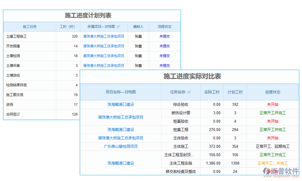This screenshot has height=181, width=302.
Task: Select the 未开始 status for 桩基验收
Action: (272, 121)
